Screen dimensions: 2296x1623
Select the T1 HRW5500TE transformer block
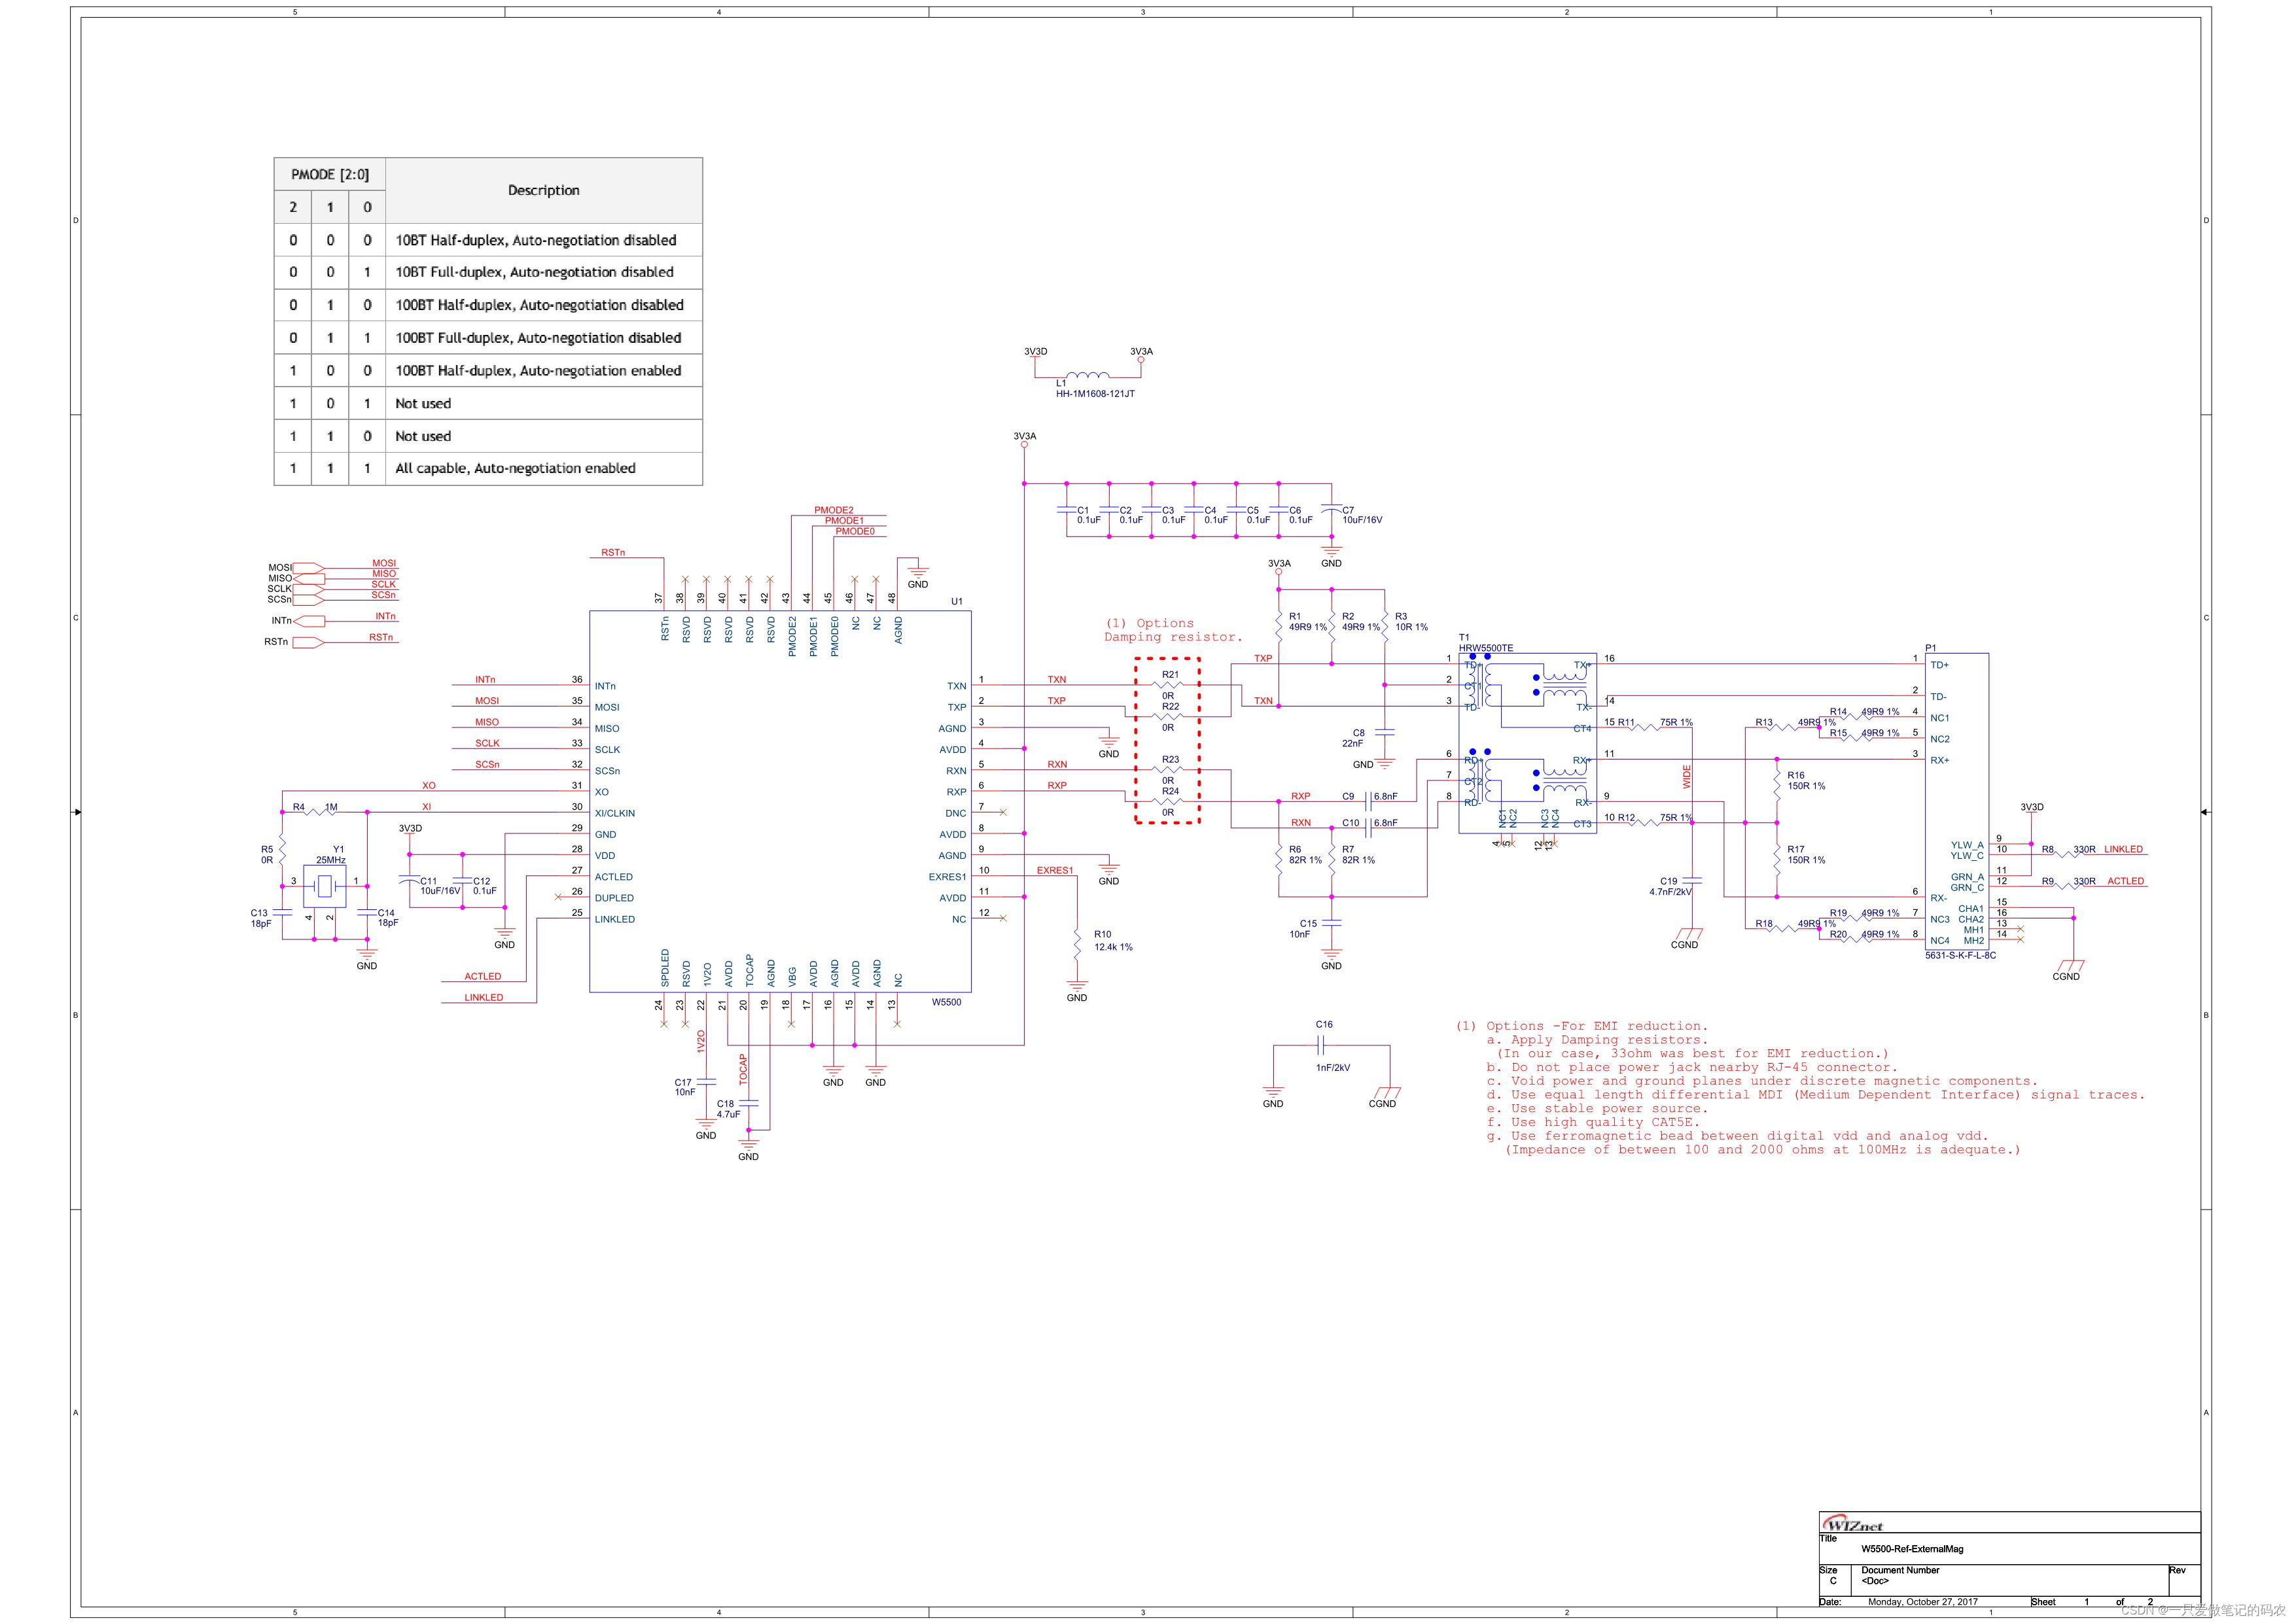[1528, 743]
